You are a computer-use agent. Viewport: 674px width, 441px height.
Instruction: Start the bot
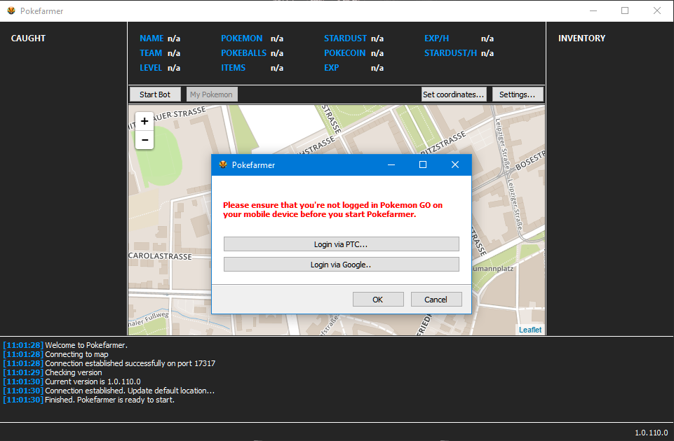(x=155, y=94)
